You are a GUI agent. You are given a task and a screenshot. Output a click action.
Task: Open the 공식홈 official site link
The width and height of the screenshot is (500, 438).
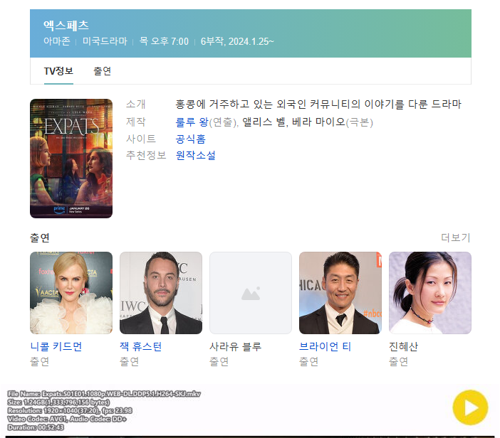191,139
